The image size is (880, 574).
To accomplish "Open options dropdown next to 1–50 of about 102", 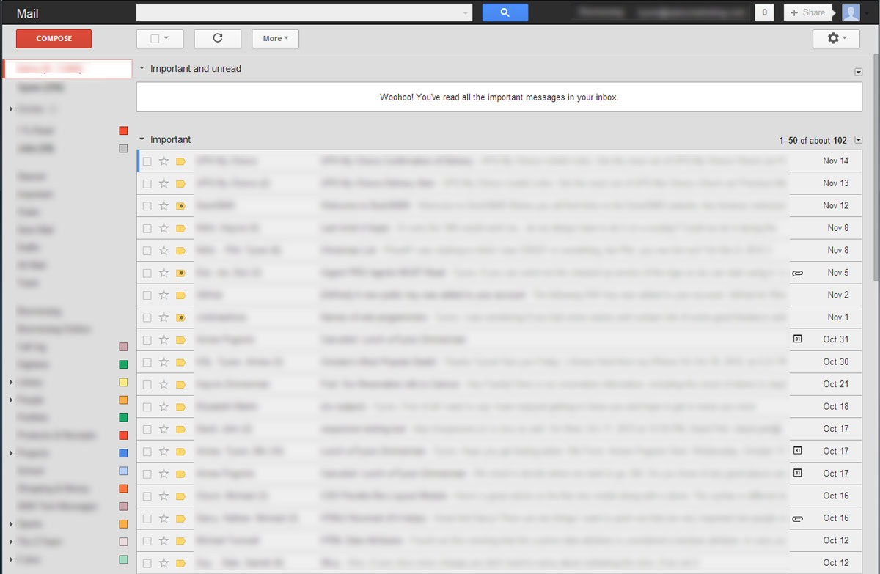I will (859, 140).
